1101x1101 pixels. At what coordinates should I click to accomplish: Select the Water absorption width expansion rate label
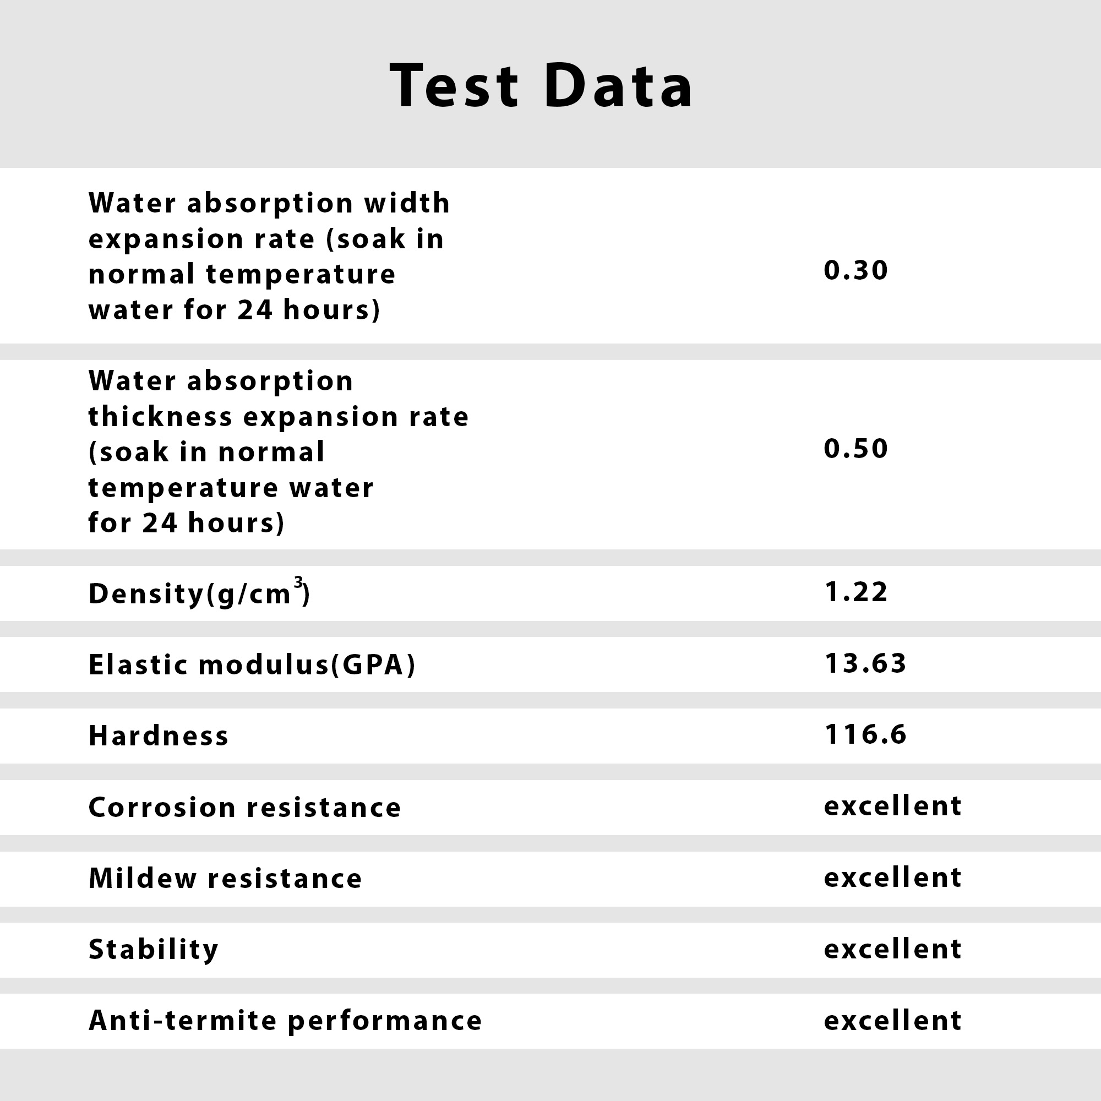click(269, 256)
